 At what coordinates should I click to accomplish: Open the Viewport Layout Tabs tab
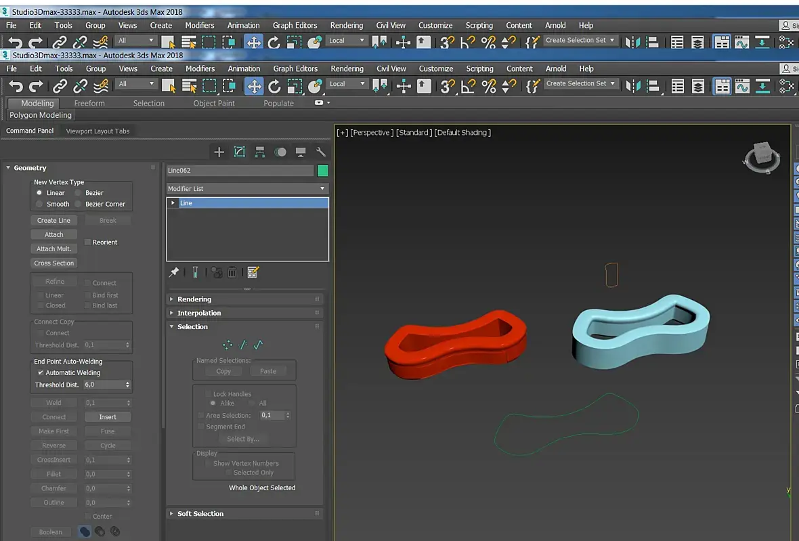(x=98, y=131)
